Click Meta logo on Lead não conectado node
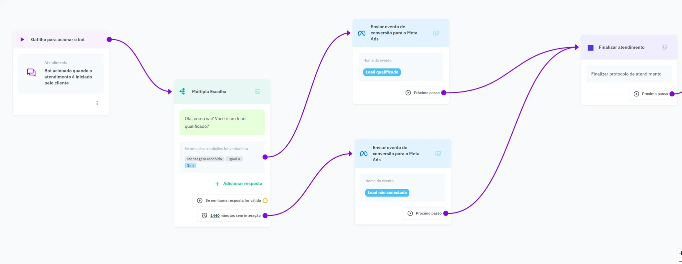 [363, 154]
